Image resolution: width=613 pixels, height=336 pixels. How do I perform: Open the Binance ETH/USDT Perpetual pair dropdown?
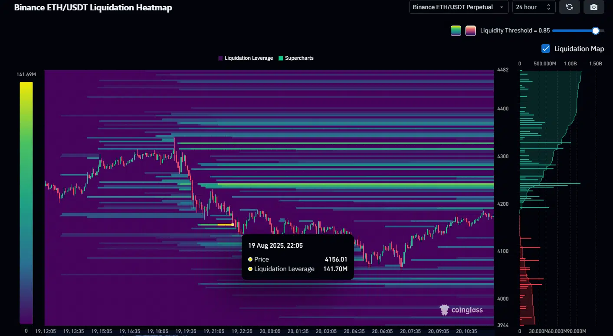coord(459,7)
